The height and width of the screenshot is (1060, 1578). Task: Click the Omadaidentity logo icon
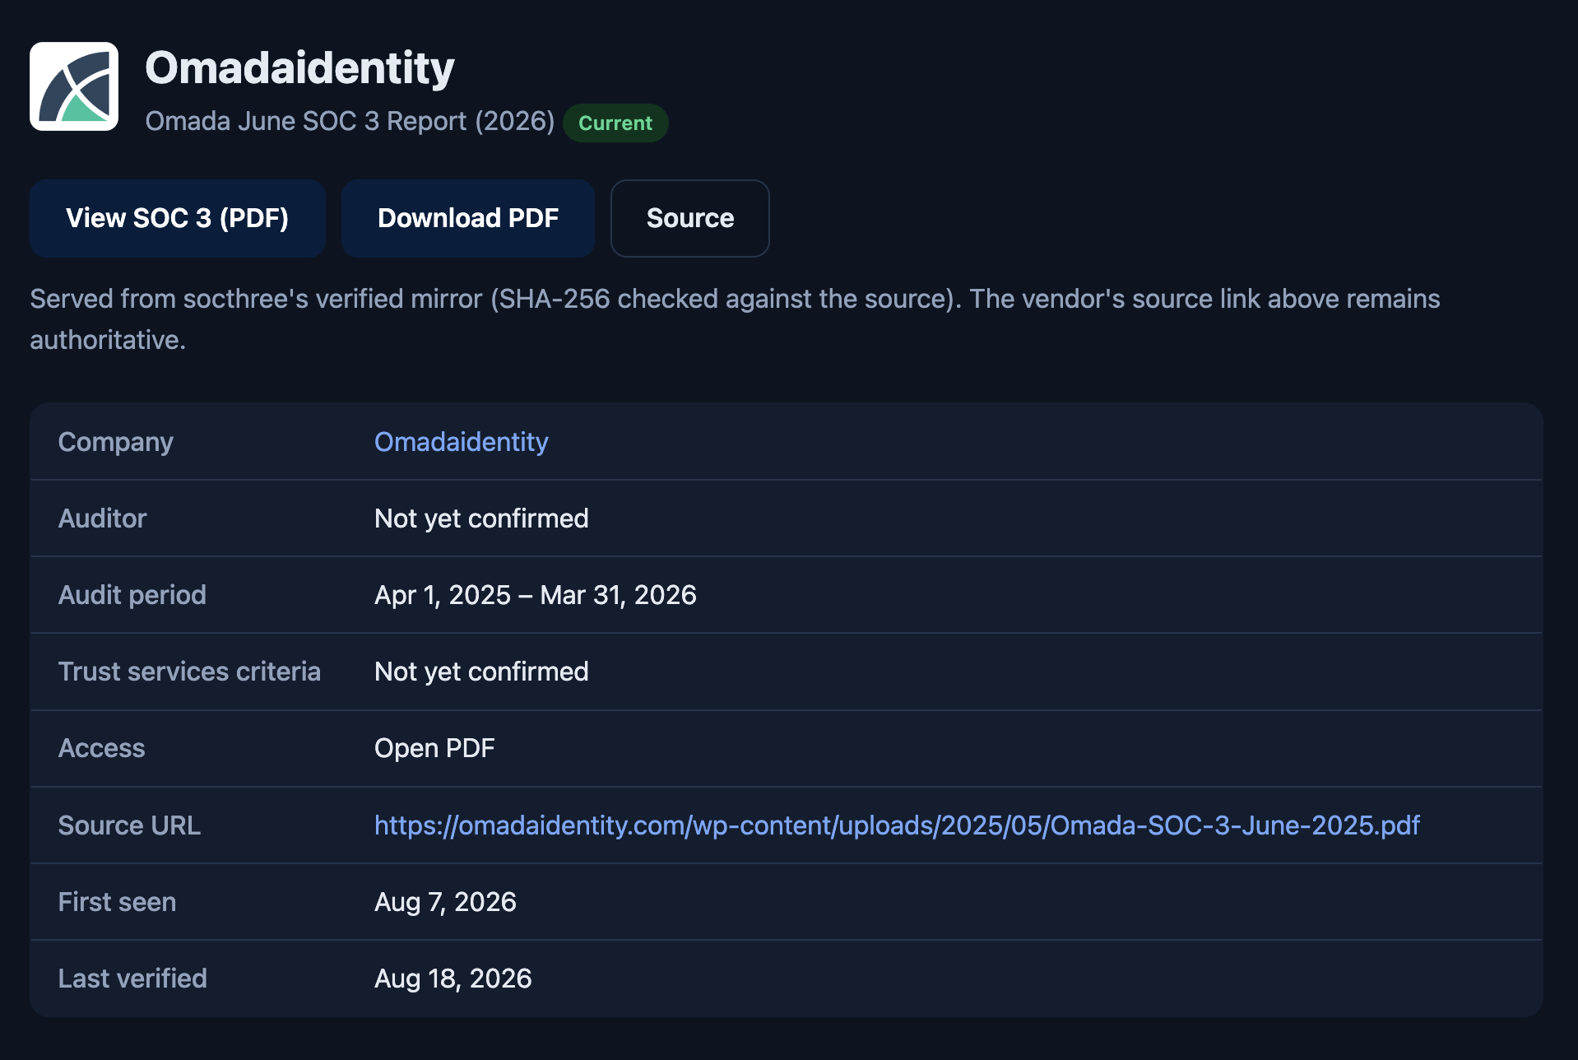(x=74, y=86)
